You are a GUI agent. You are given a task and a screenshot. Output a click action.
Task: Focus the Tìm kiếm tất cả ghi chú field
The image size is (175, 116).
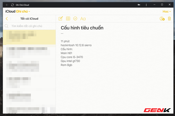29,26
